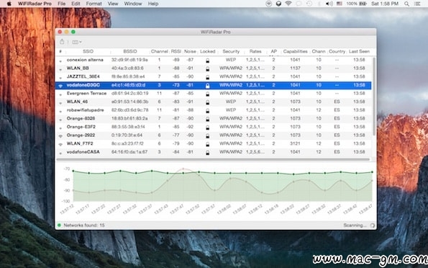Sort by Rates column header
The height and width of the screenshot is (268, 428).
tap(255, 51)
